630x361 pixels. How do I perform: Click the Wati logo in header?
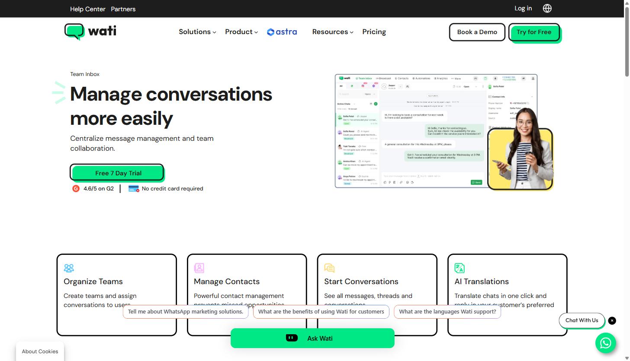point(90,32)
